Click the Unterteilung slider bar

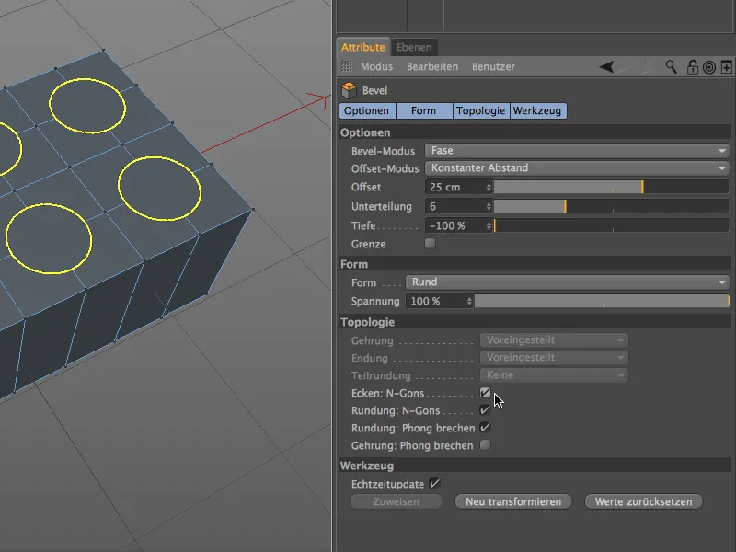coord(611,206)
